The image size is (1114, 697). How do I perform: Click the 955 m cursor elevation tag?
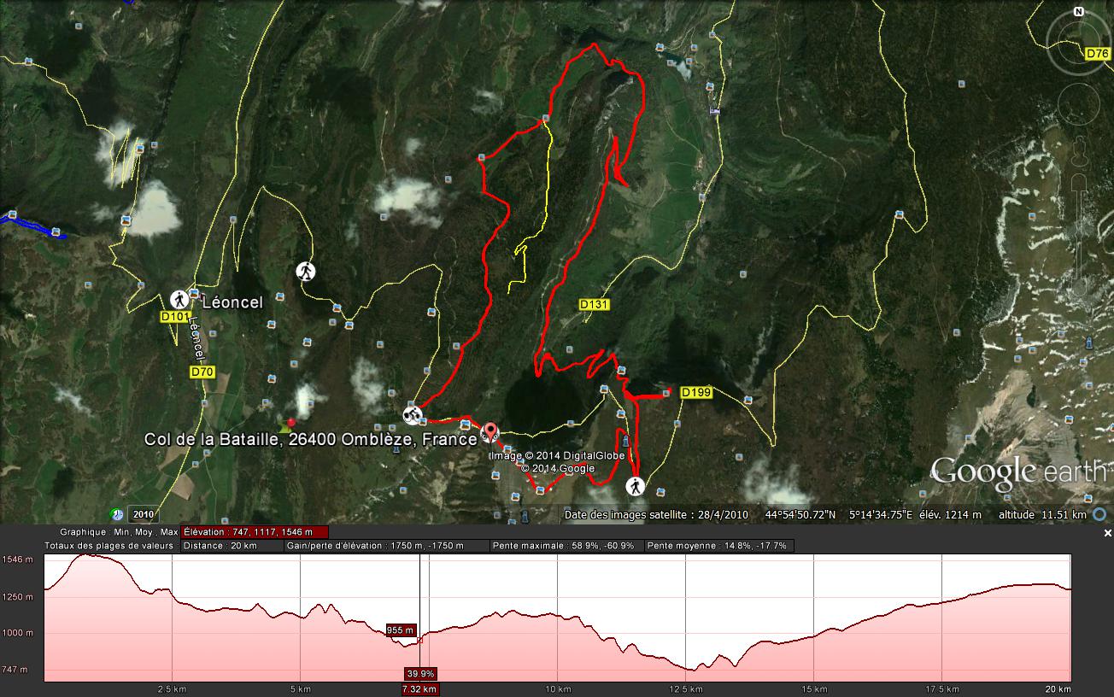[401, 630]
